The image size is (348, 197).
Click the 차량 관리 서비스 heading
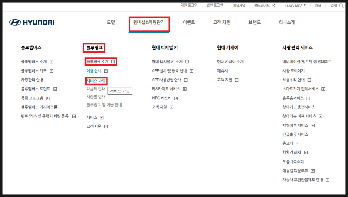[298, 47]
